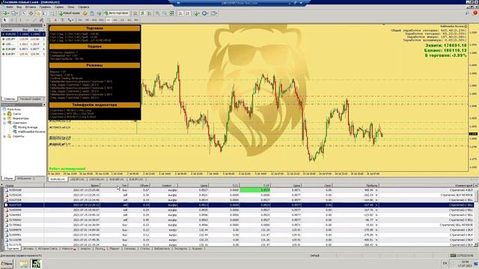The height and width of the screenshot is (269, 479).
Task: Open the Strategy Tester icon
Action: (x=52, y=13)
